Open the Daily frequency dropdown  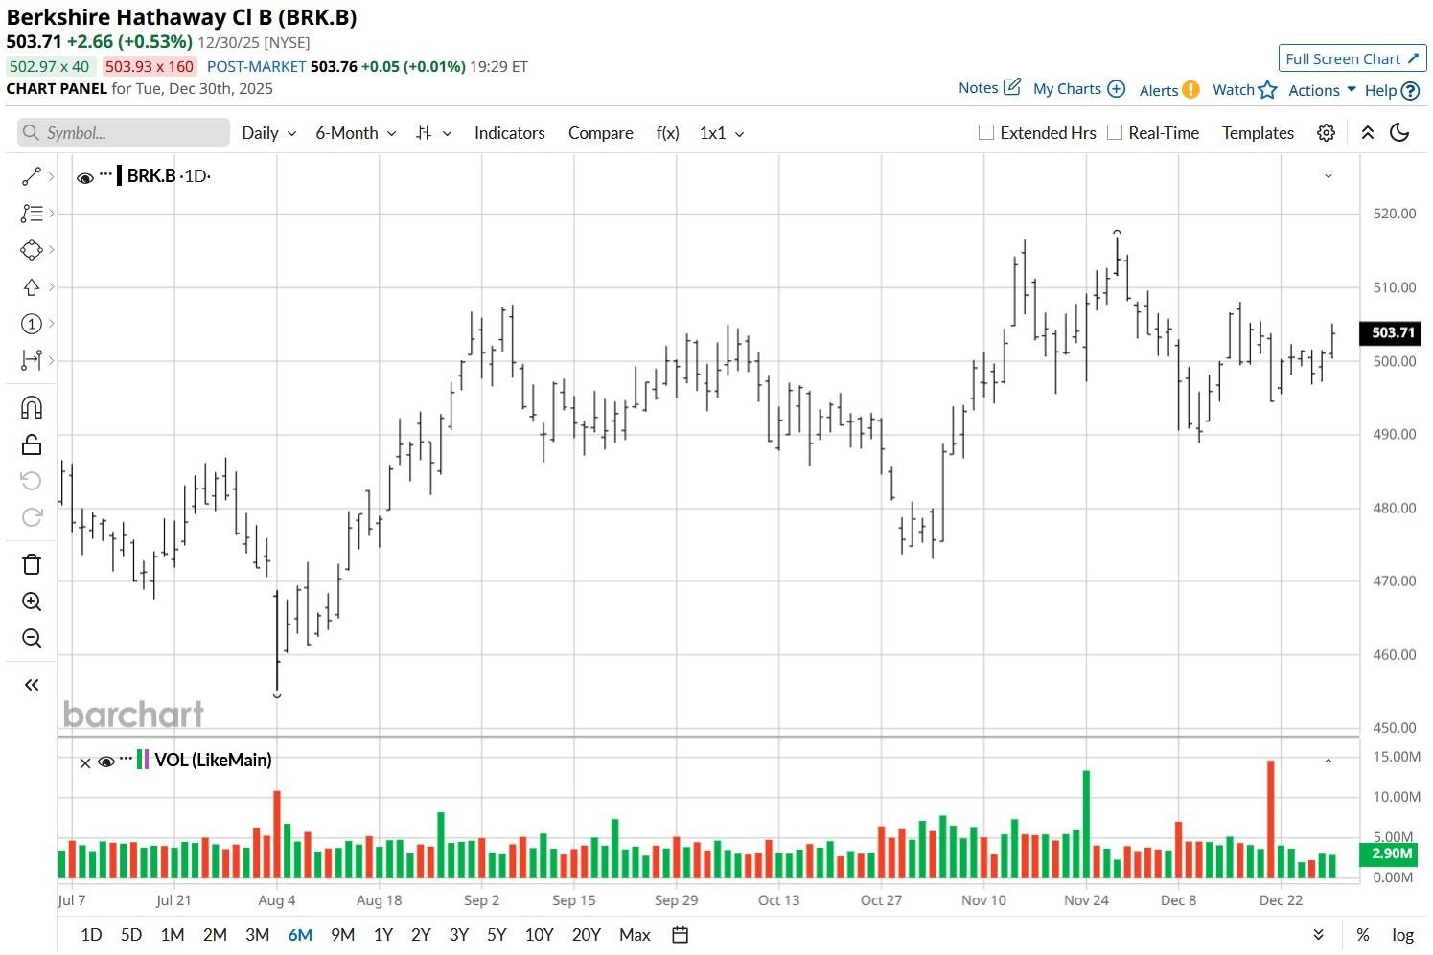pos(269,133)
